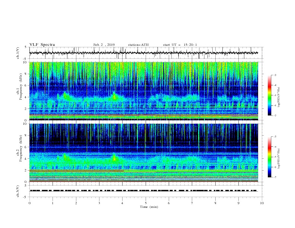Click the time axis tick label '2'

76,203
